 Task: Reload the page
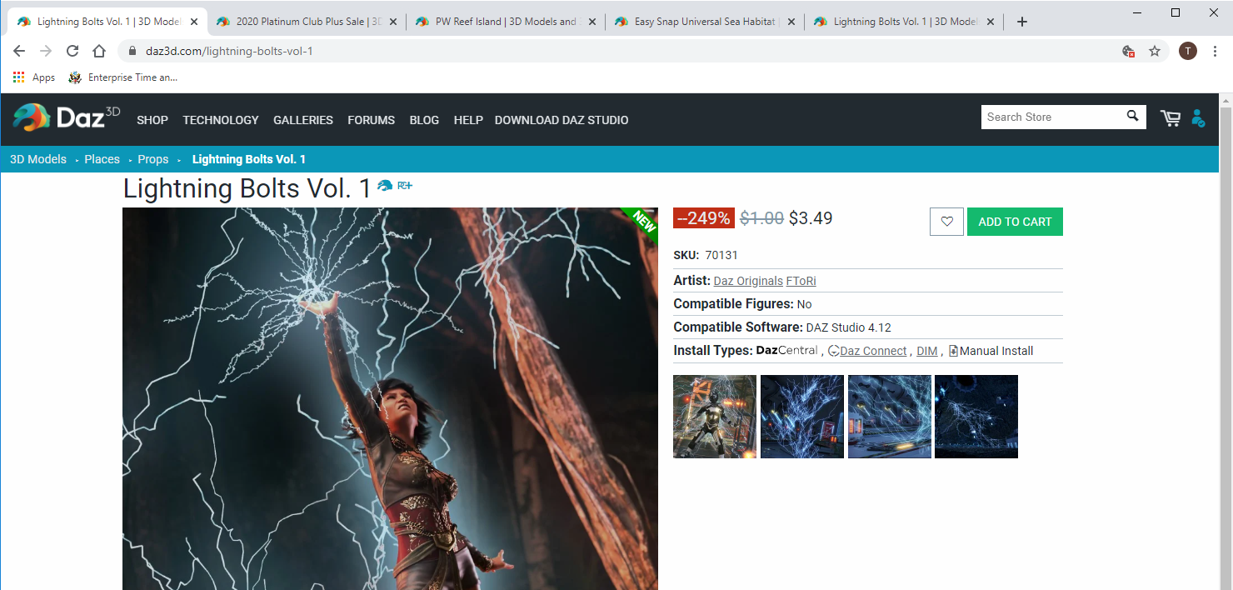coord(72,51)
